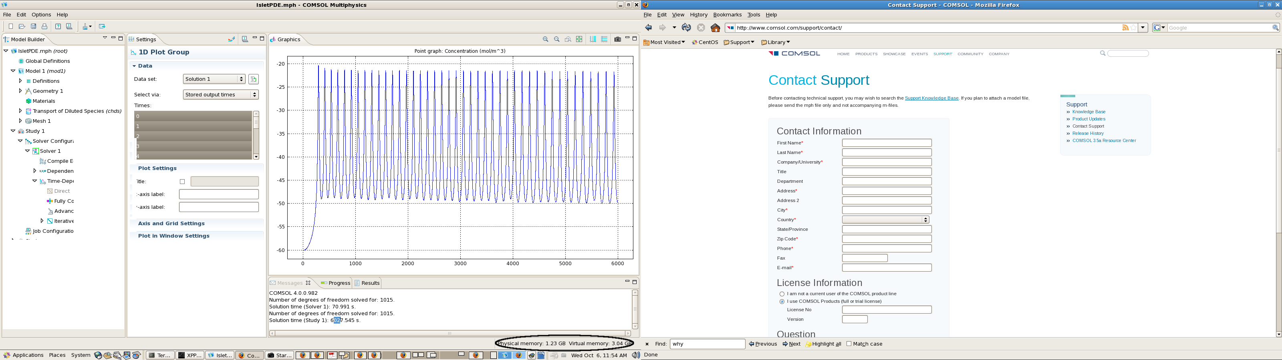
Task: Expand the Geometry 1 tree node
Action: click(20, 90)
